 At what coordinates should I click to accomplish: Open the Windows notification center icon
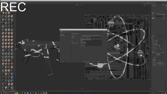point(165,93)
